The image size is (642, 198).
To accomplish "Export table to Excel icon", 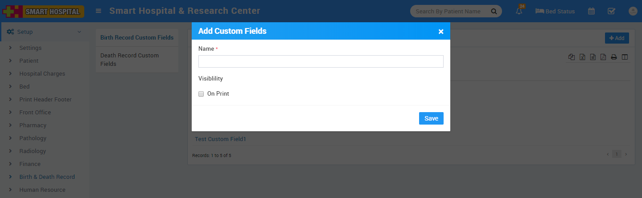I will tap(582, 57).
